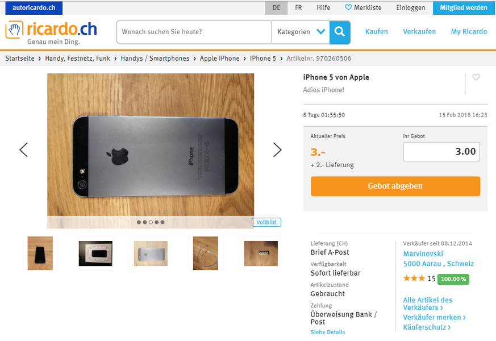Click Mitglied werden button
This screenshot has height=341, width=496.
click(x=464, y=7)
